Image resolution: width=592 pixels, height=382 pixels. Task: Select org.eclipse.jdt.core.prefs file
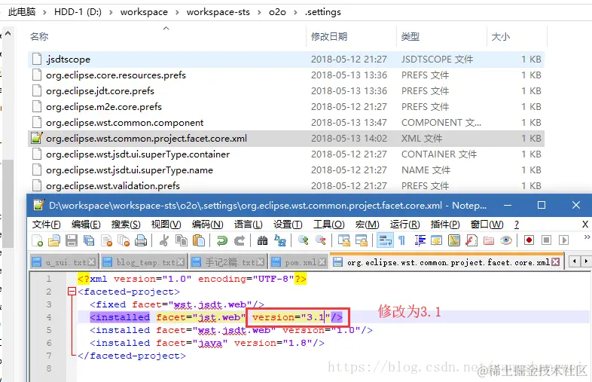point(286,91)
